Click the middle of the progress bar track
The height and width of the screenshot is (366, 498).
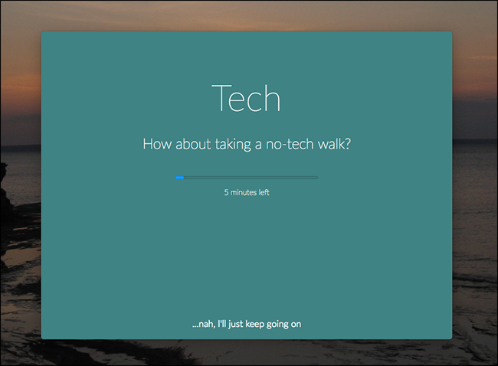tap(247, 178)
